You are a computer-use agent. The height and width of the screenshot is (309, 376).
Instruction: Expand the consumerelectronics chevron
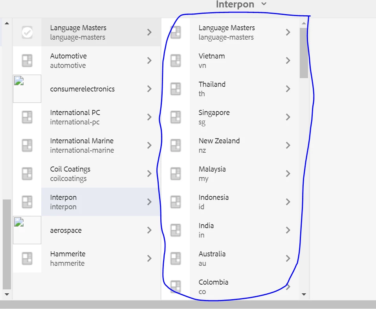click(149, 89)
